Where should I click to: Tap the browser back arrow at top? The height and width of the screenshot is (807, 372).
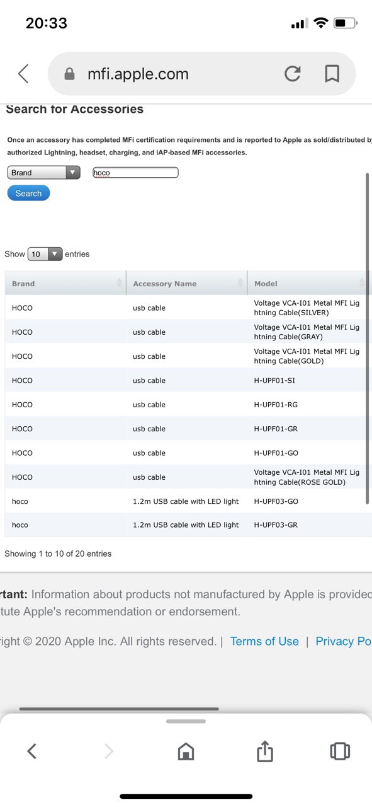click(23, 74)
